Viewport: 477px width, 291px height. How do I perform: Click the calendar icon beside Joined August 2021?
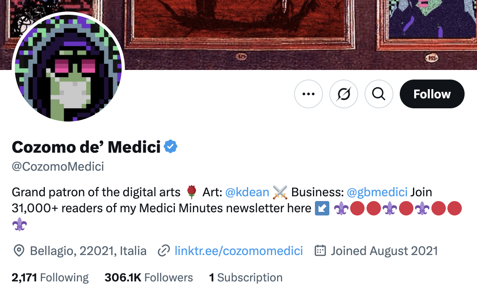(x=321, y=250)
